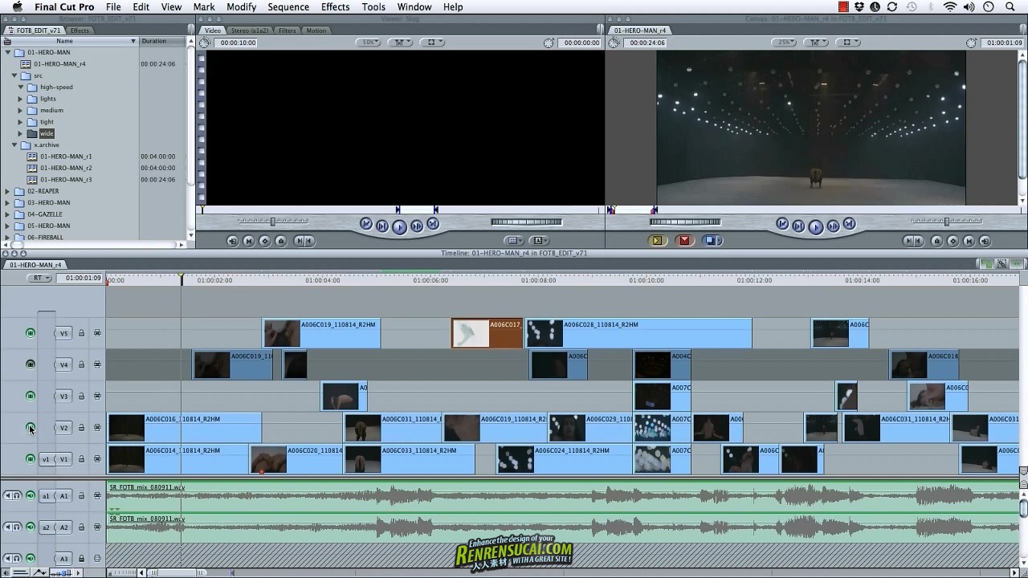Expand the 02-REAPER bin

pos(8,191)
